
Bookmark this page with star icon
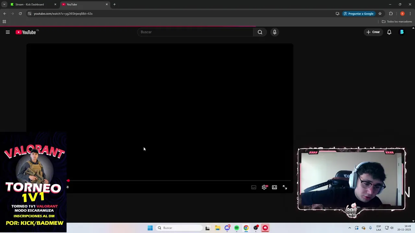(380, 14)
